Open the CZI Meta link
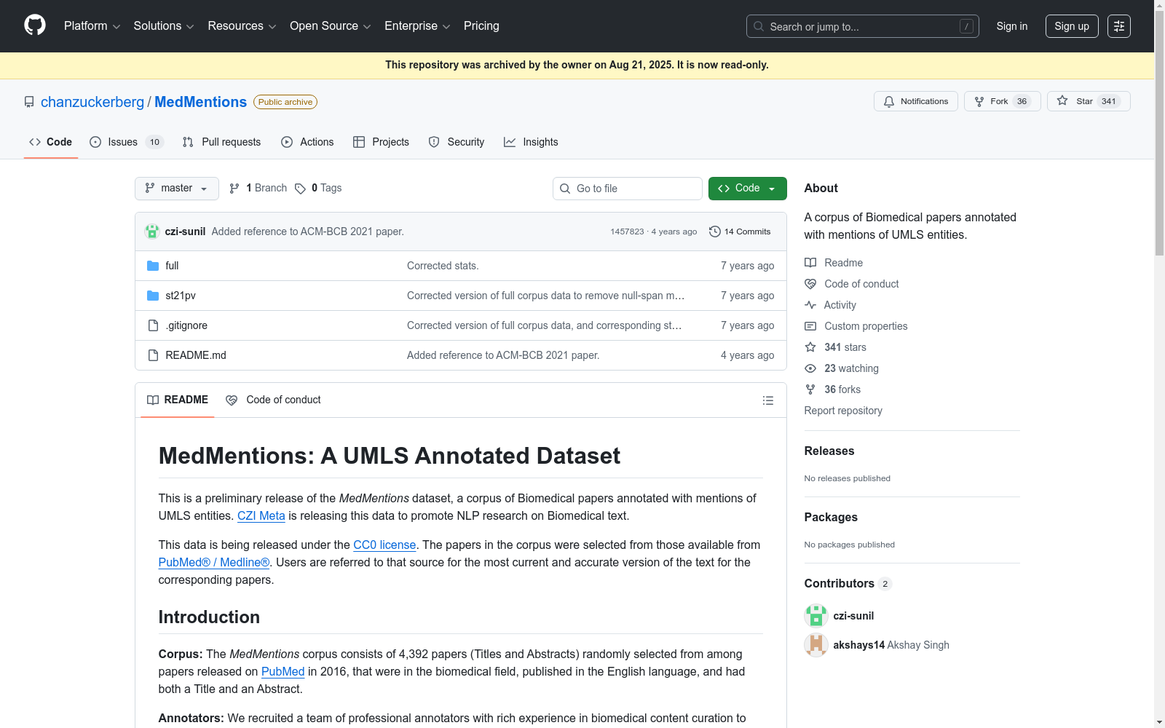The image size is (1165, 728). [x=261, y=515]
